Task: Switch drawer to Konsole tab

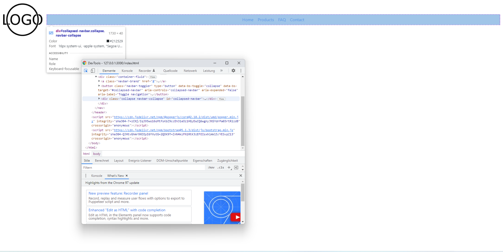Action: click(97, 176)
